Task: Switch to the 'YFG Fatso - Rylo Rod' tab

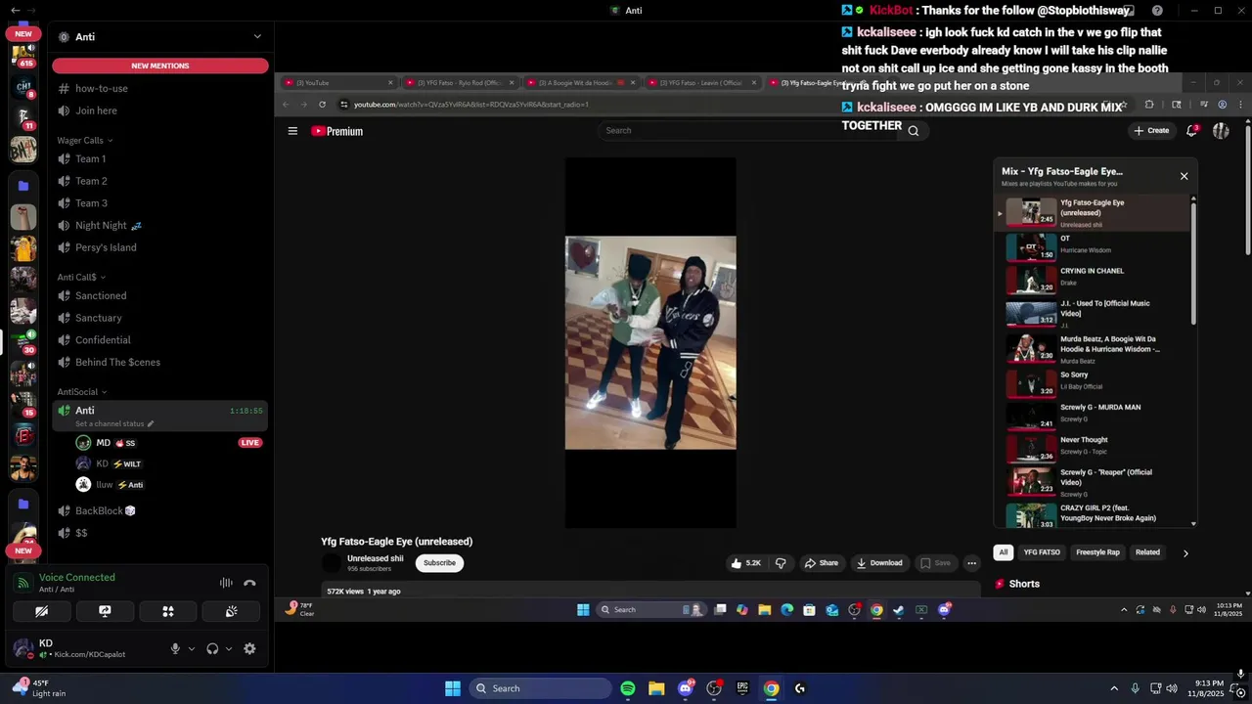Action: (x=459, y=83)
